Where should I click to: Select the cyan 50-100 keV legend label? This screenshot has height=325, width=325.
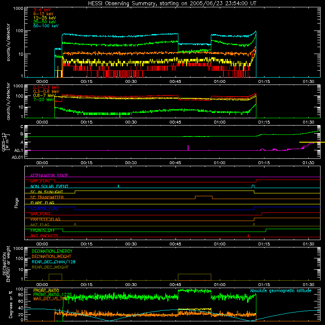pos(45,26)
